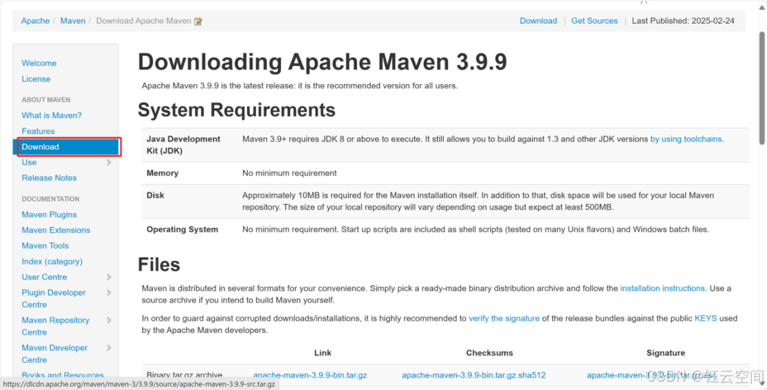
Task: Select the highlighted Download sidebar item
Action: click(x=66, y=147)
